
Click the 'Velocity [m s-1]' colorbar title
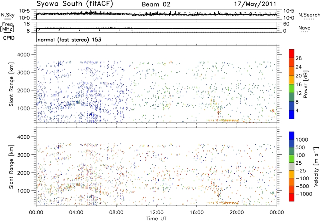(x=316, y=166)
